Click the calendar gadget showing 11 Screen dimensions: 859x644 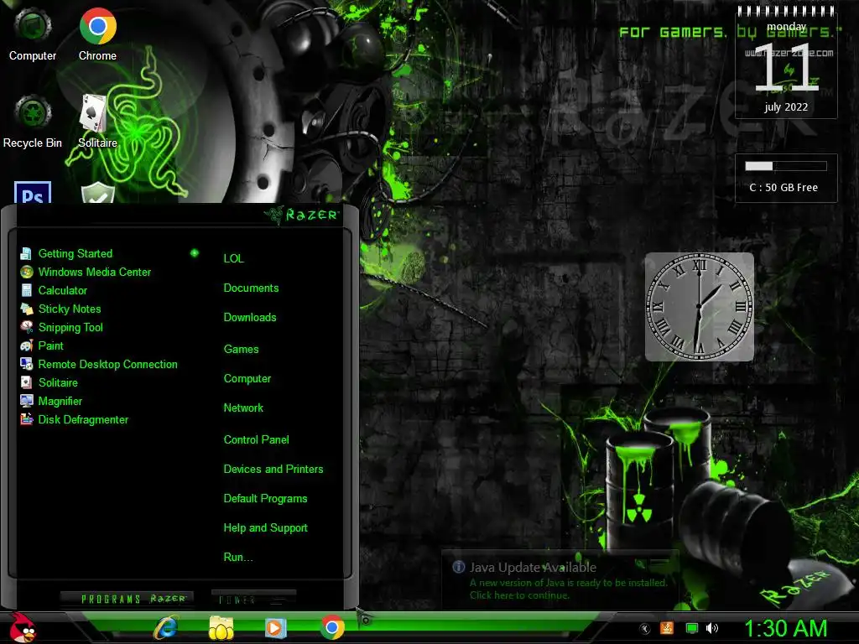pyautogui.click(x=786, y=63)
